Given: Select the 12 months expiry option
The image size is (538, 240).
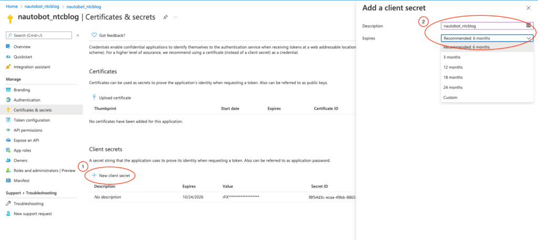Looking at the screenshot, I should click(487, 67).
